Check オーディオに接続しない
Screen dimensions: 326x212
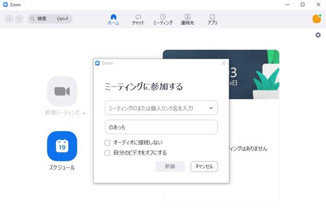click(x=107, y=143)
